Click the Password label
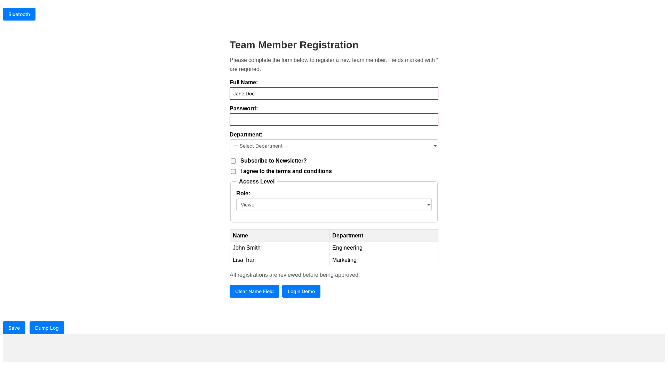The width and height of the screenshot is (668, 376). coord(244,109)
